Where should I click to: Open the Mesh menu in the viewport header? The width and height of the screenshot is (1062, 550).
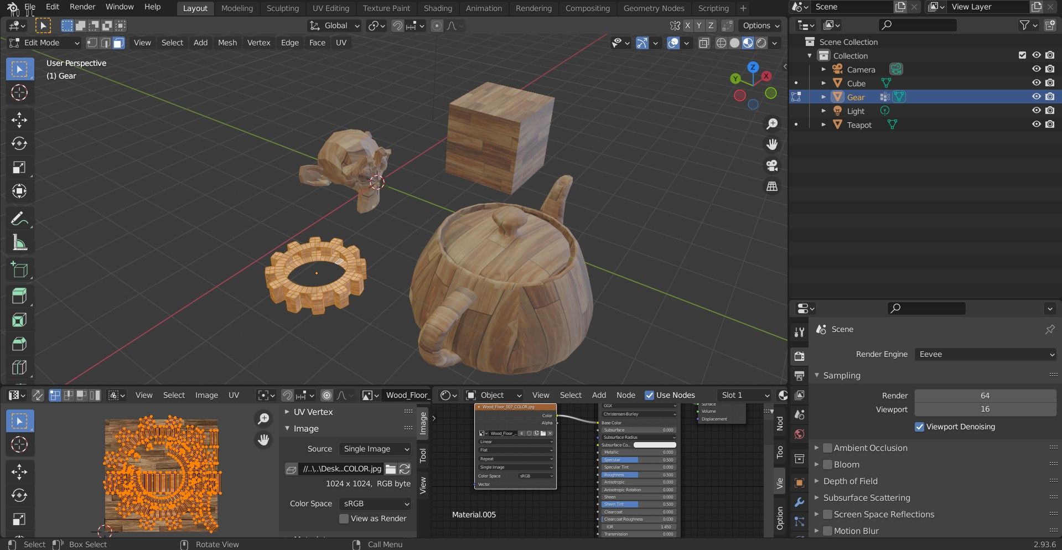[x=227, y=43]
